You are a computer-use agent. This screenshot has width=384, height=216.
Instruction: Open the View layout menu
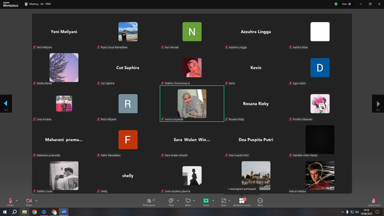pos(346,4)
